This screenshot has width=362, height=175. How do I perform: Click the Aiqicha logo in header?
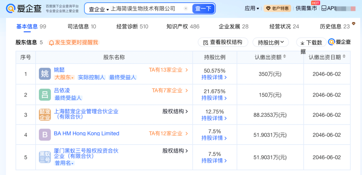click(x=23, y=8)
